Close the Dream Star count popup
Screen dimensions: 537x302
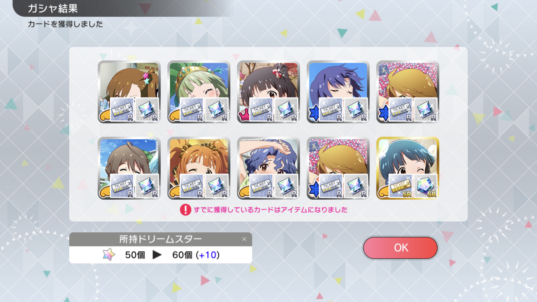244,239
